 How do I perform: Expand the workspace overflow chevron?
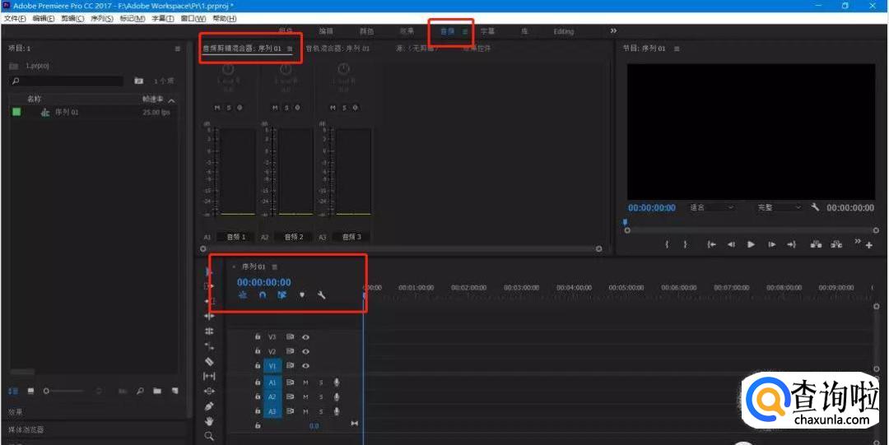coord(613,31)
